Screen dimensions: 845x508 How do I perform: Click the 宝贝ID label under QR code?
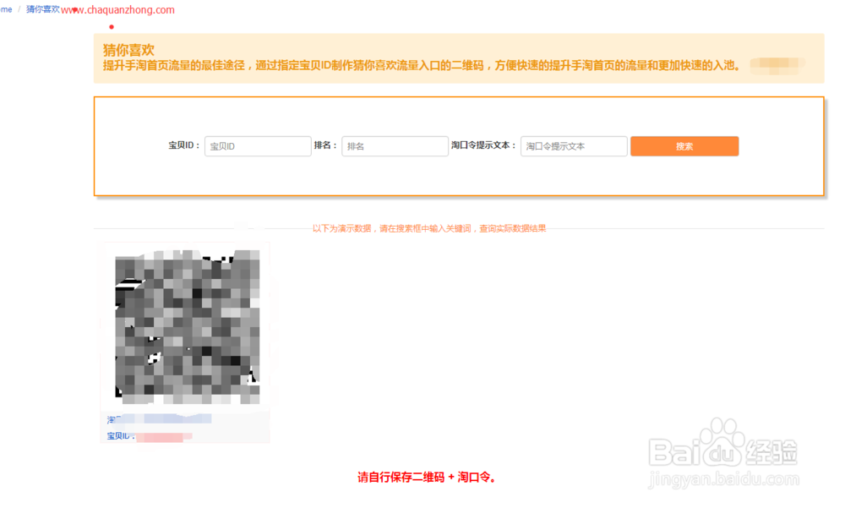pyautogui.click(x=120, y=436)
